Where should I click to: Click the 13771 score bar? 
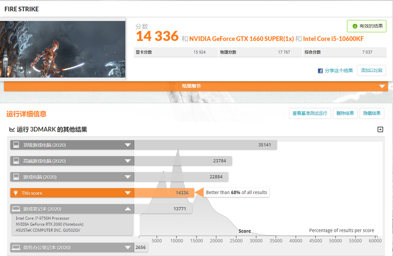pyautogui.click(x=164, y=209)
